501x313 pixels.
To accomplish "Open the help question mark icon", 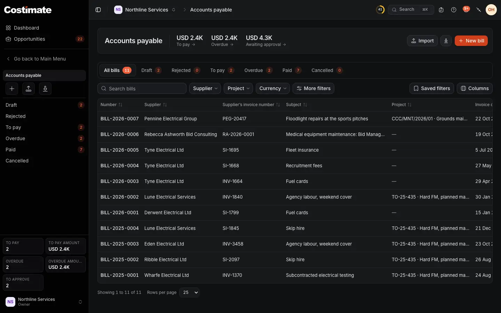I will point(454,10).
